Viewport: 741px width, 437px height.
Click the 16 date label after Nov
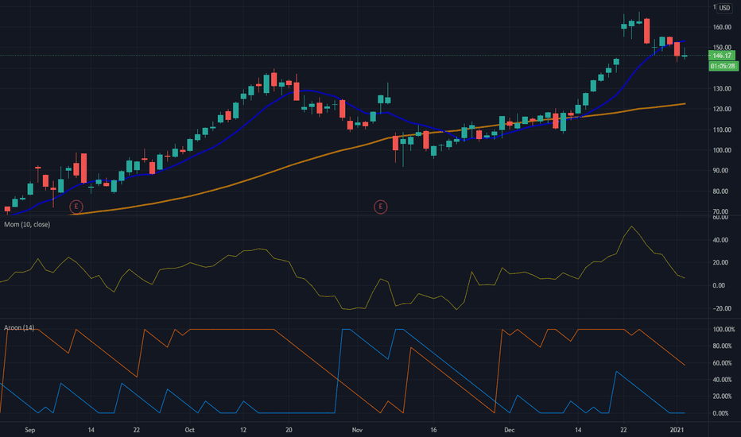[x=433, y=430]
